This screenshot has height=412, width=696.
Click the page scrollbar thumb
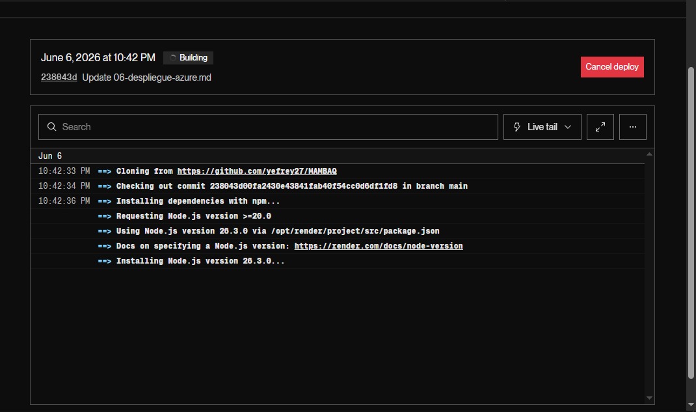(691, 223)
